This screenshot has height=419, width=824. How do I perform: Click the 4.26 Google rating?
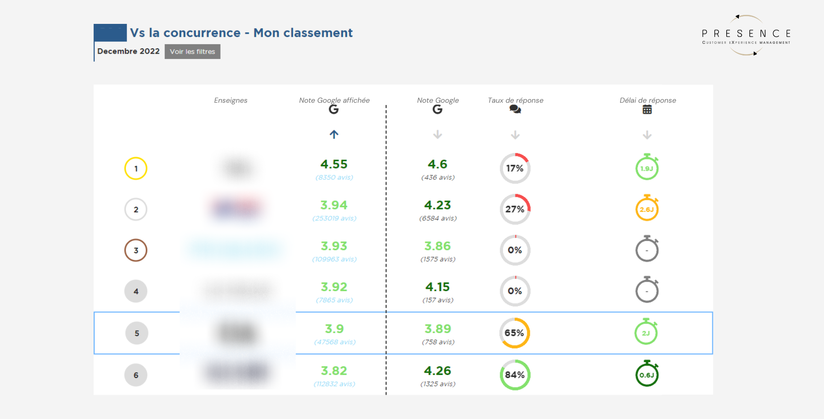click(x=438, y=371)
